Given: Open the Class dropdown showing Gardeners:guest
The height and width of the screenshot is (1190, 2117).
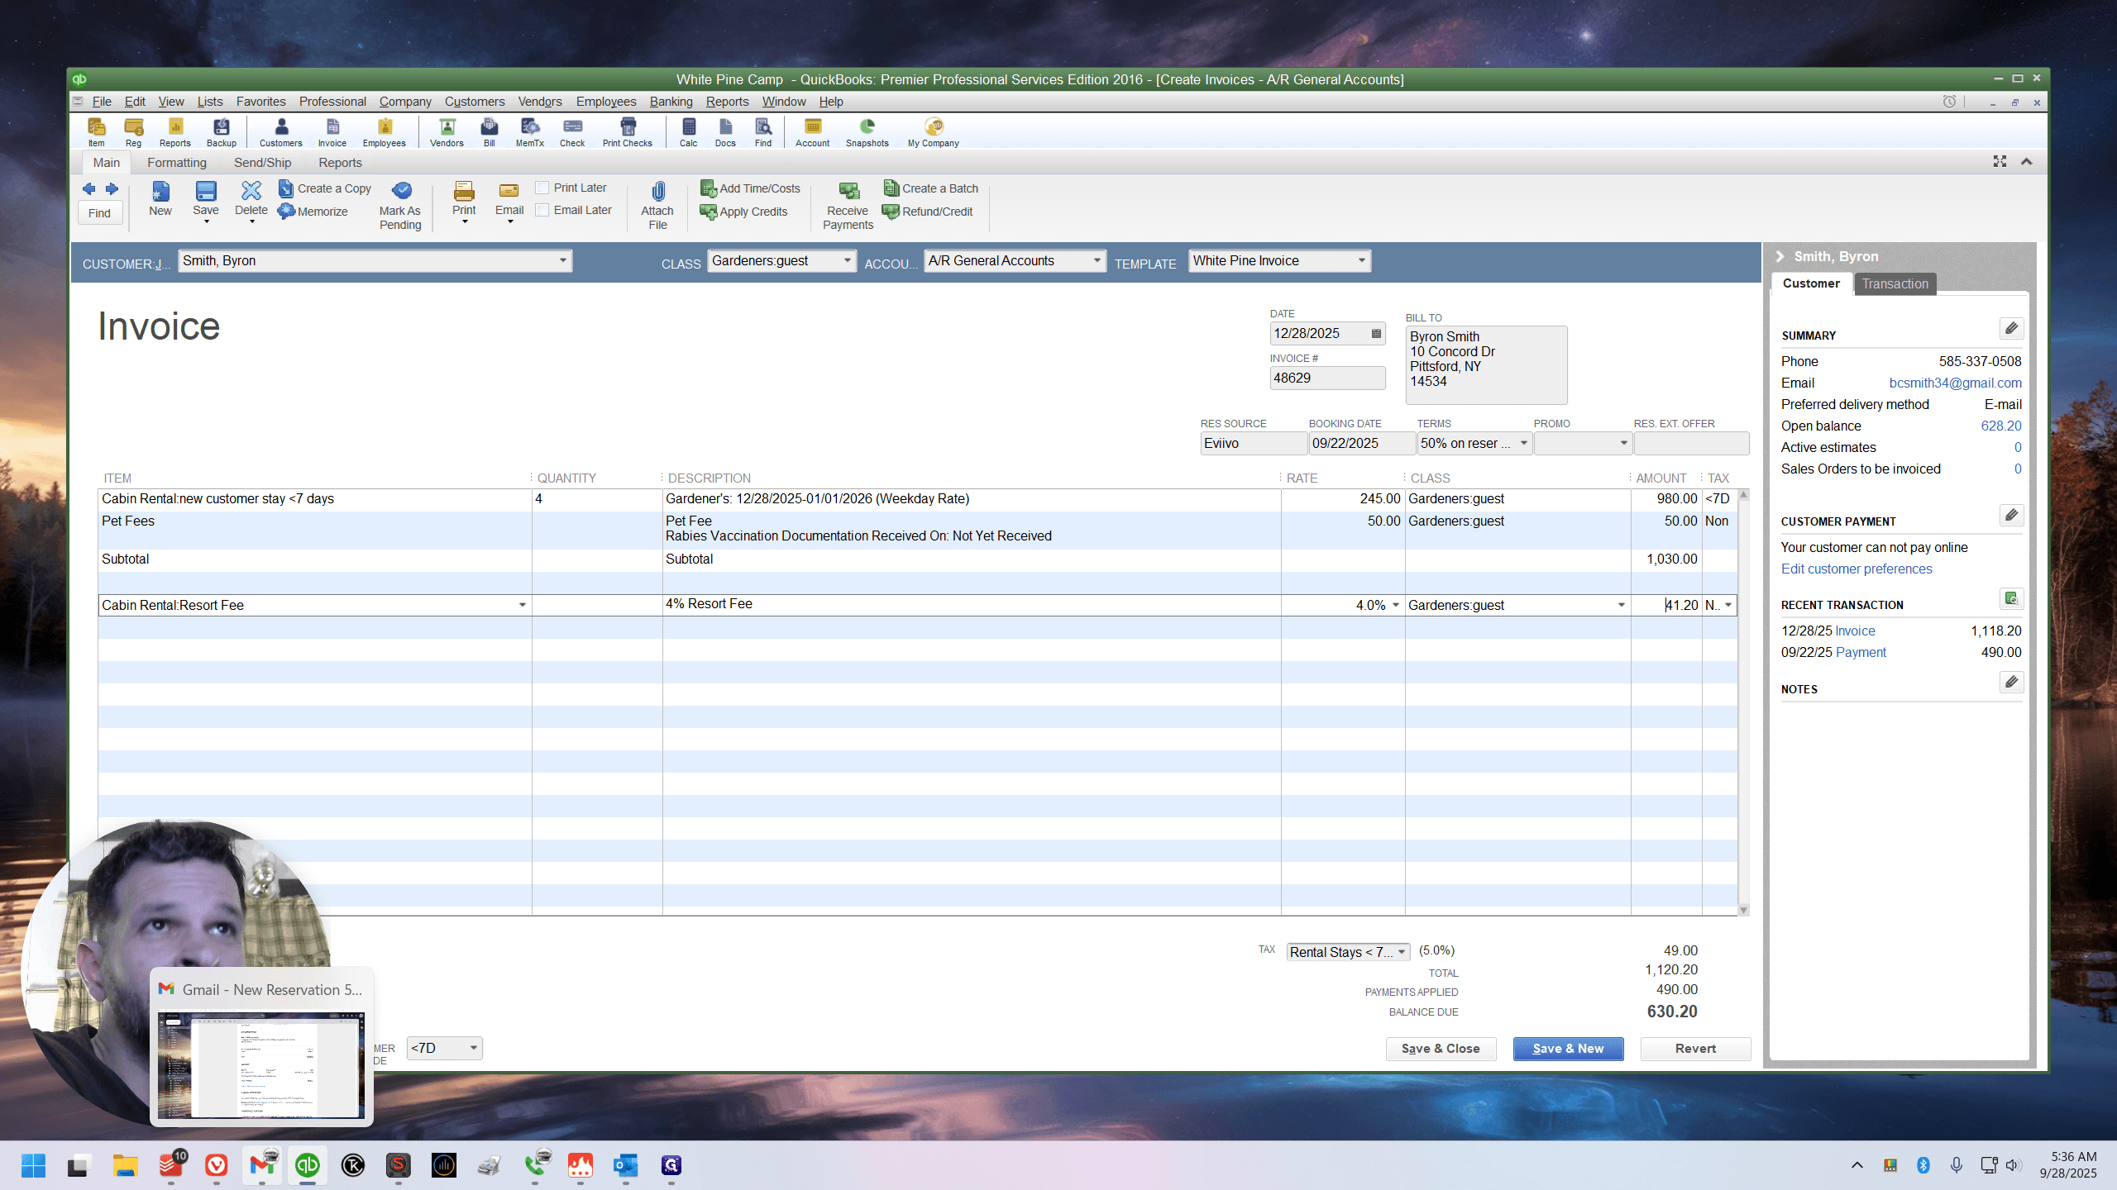Looking at the screenshot, I should click(847, 261).
